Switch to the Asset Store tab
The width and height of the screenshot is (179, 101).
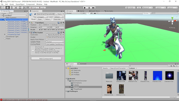click(x=94, y=11)
